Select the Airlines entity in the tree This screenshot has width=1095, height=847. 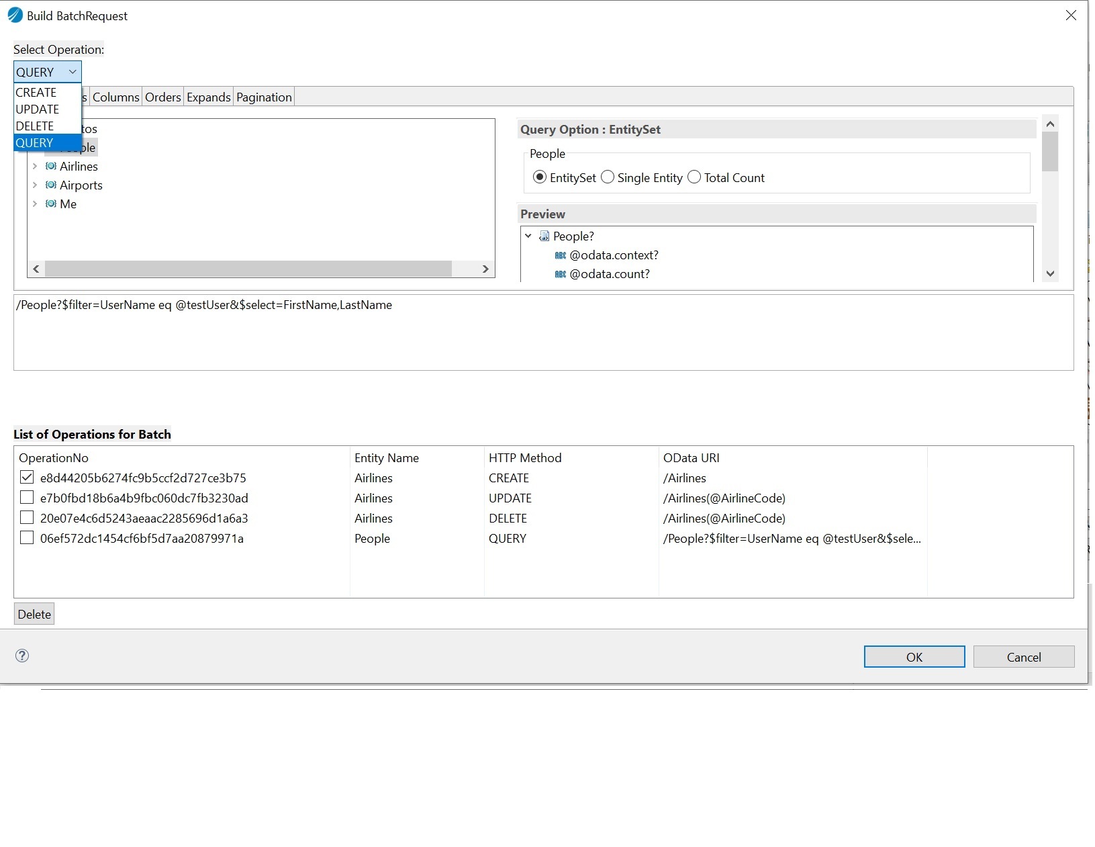coord(79,166)
